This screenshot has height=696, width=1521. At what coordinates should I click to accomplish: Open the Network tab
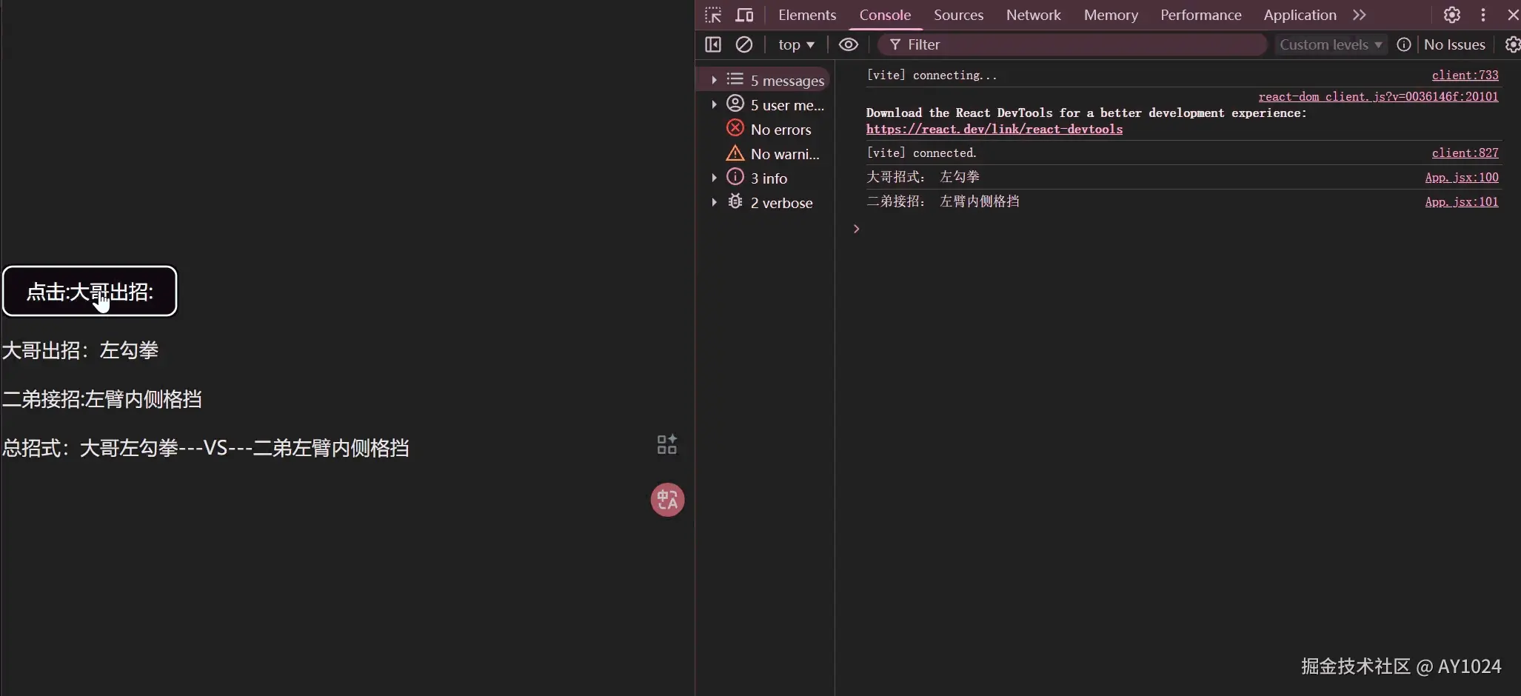click(x=1033, y=15)
